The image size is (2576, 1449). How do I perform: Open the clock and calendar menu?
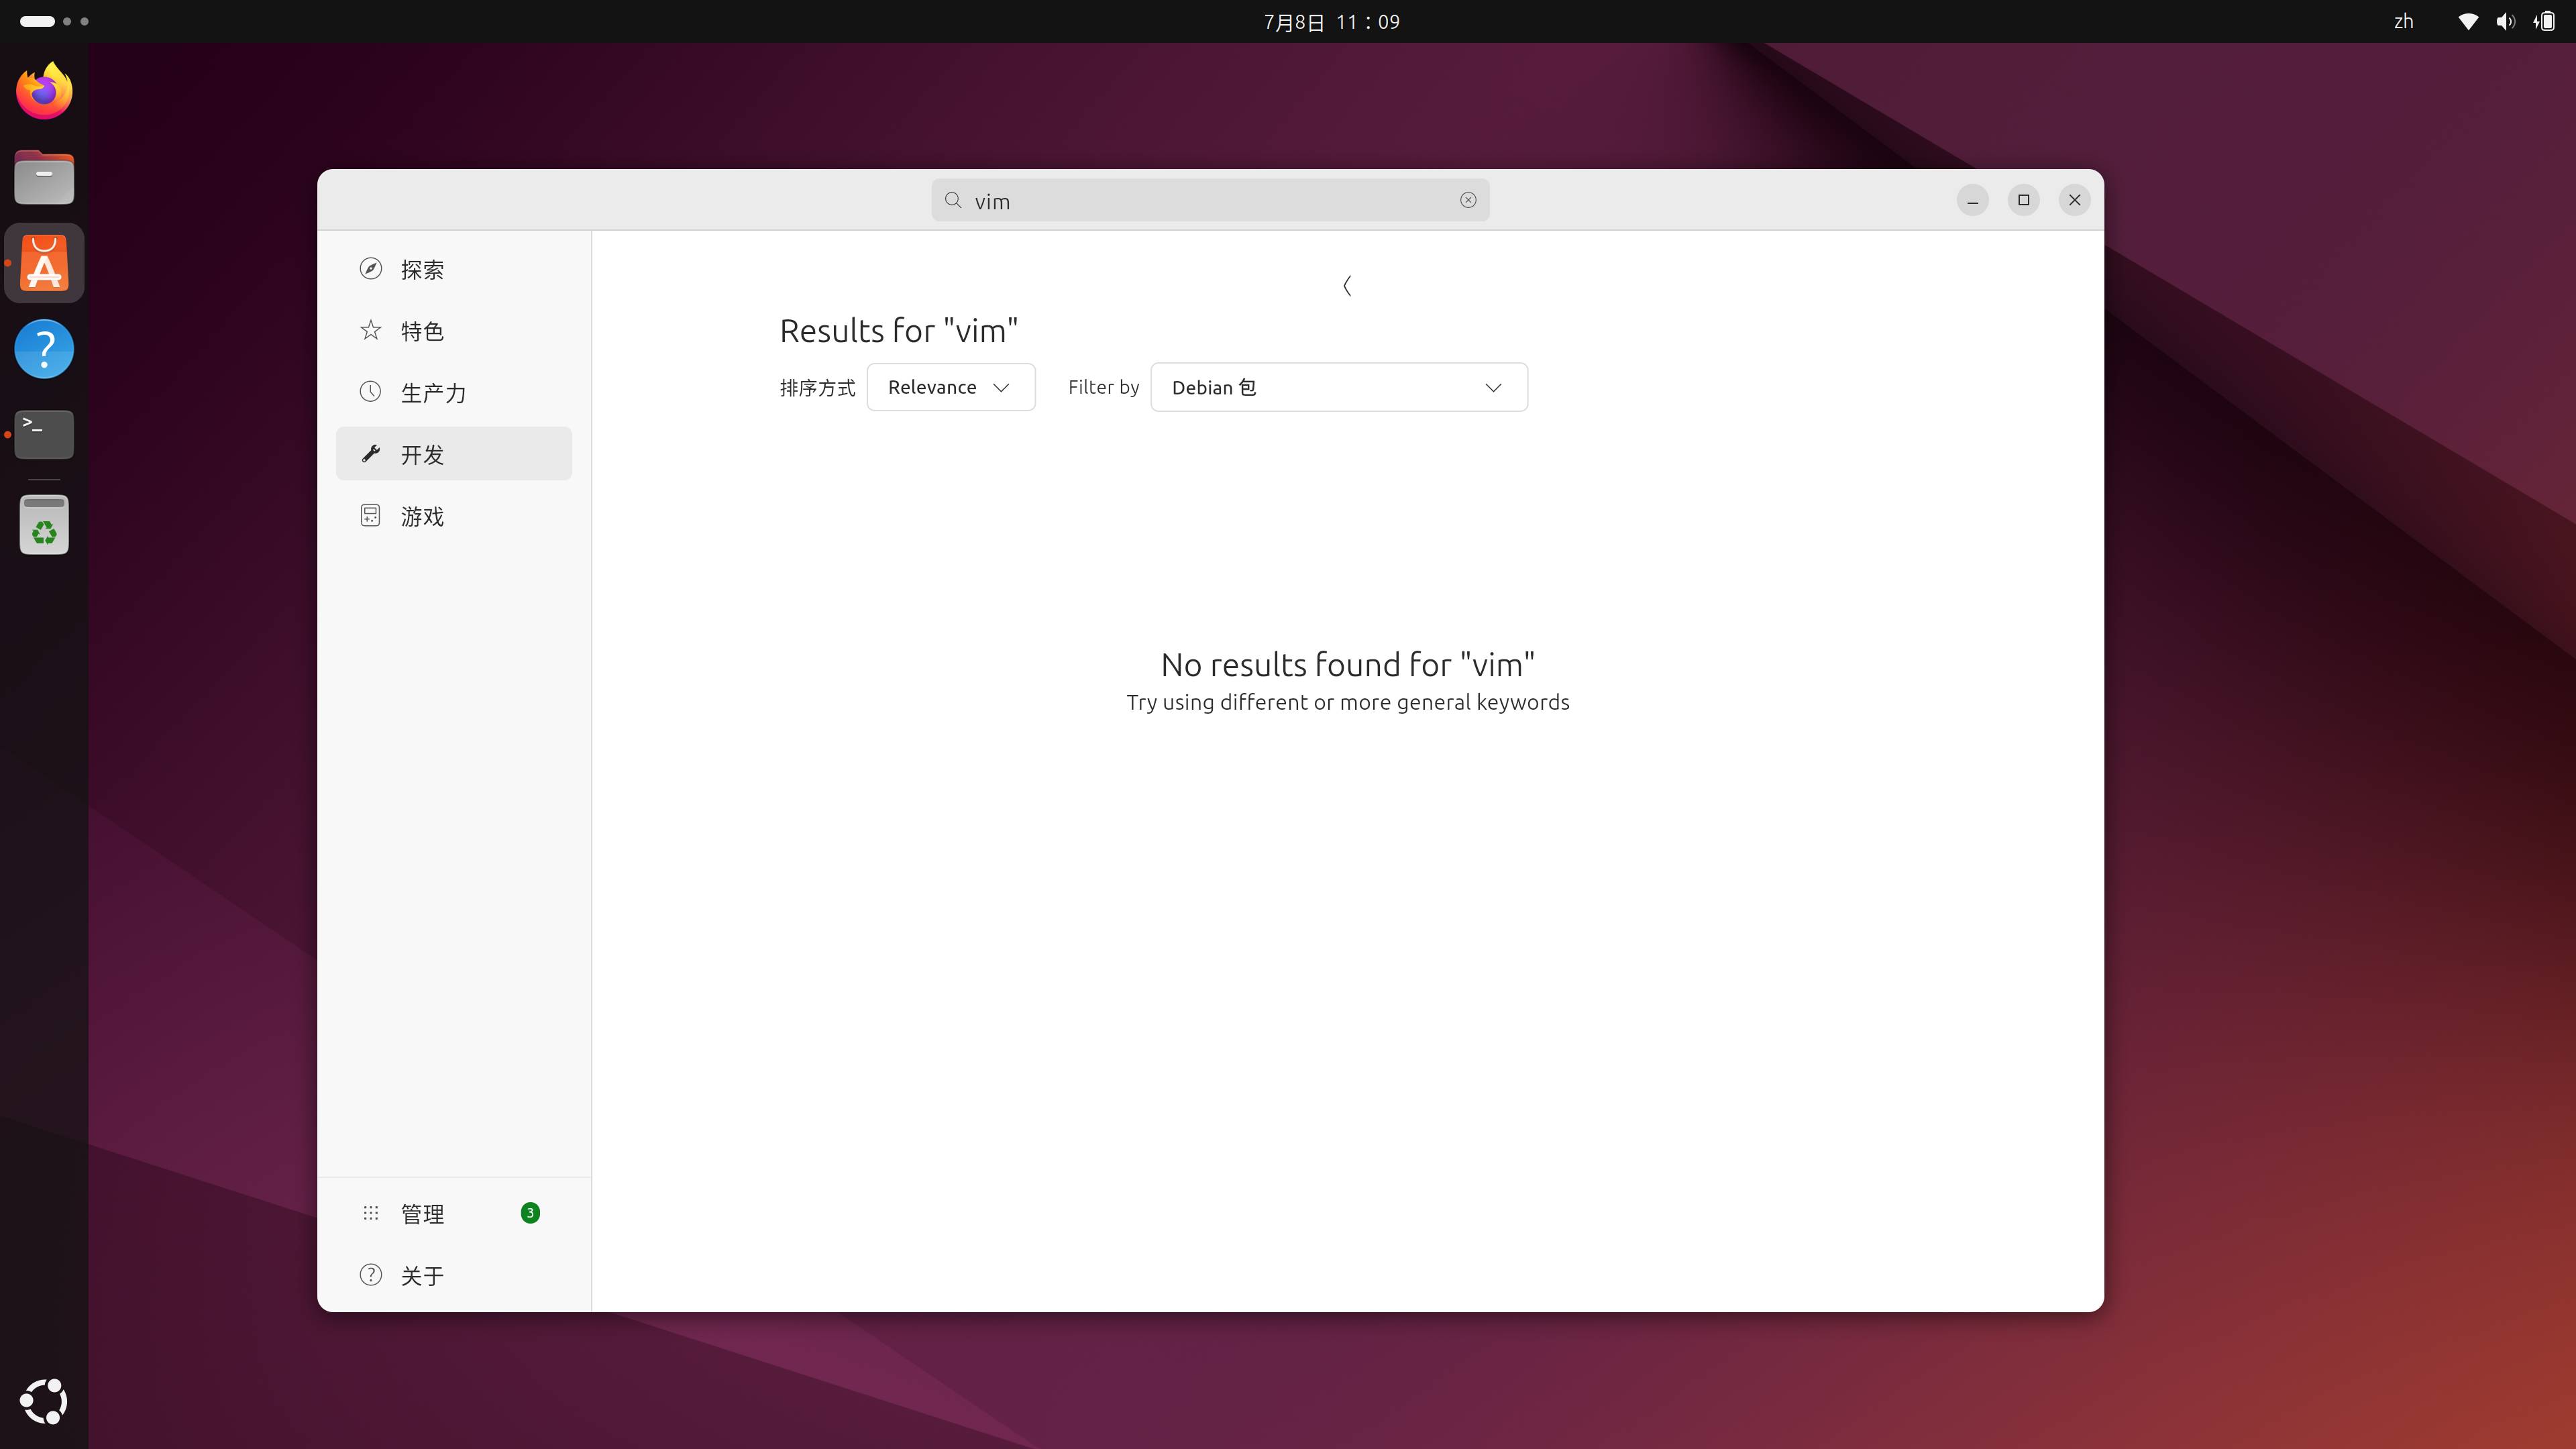tap(1331, 21)
